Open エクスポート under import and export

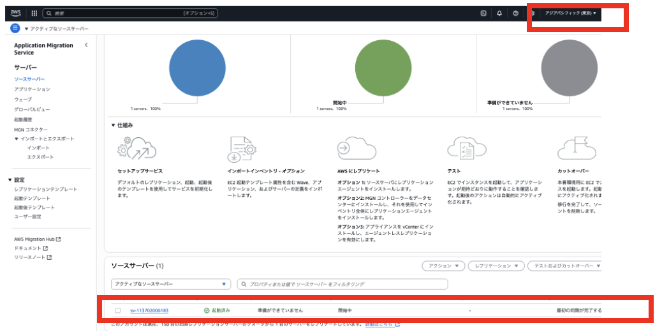click(x=40, y=156)
